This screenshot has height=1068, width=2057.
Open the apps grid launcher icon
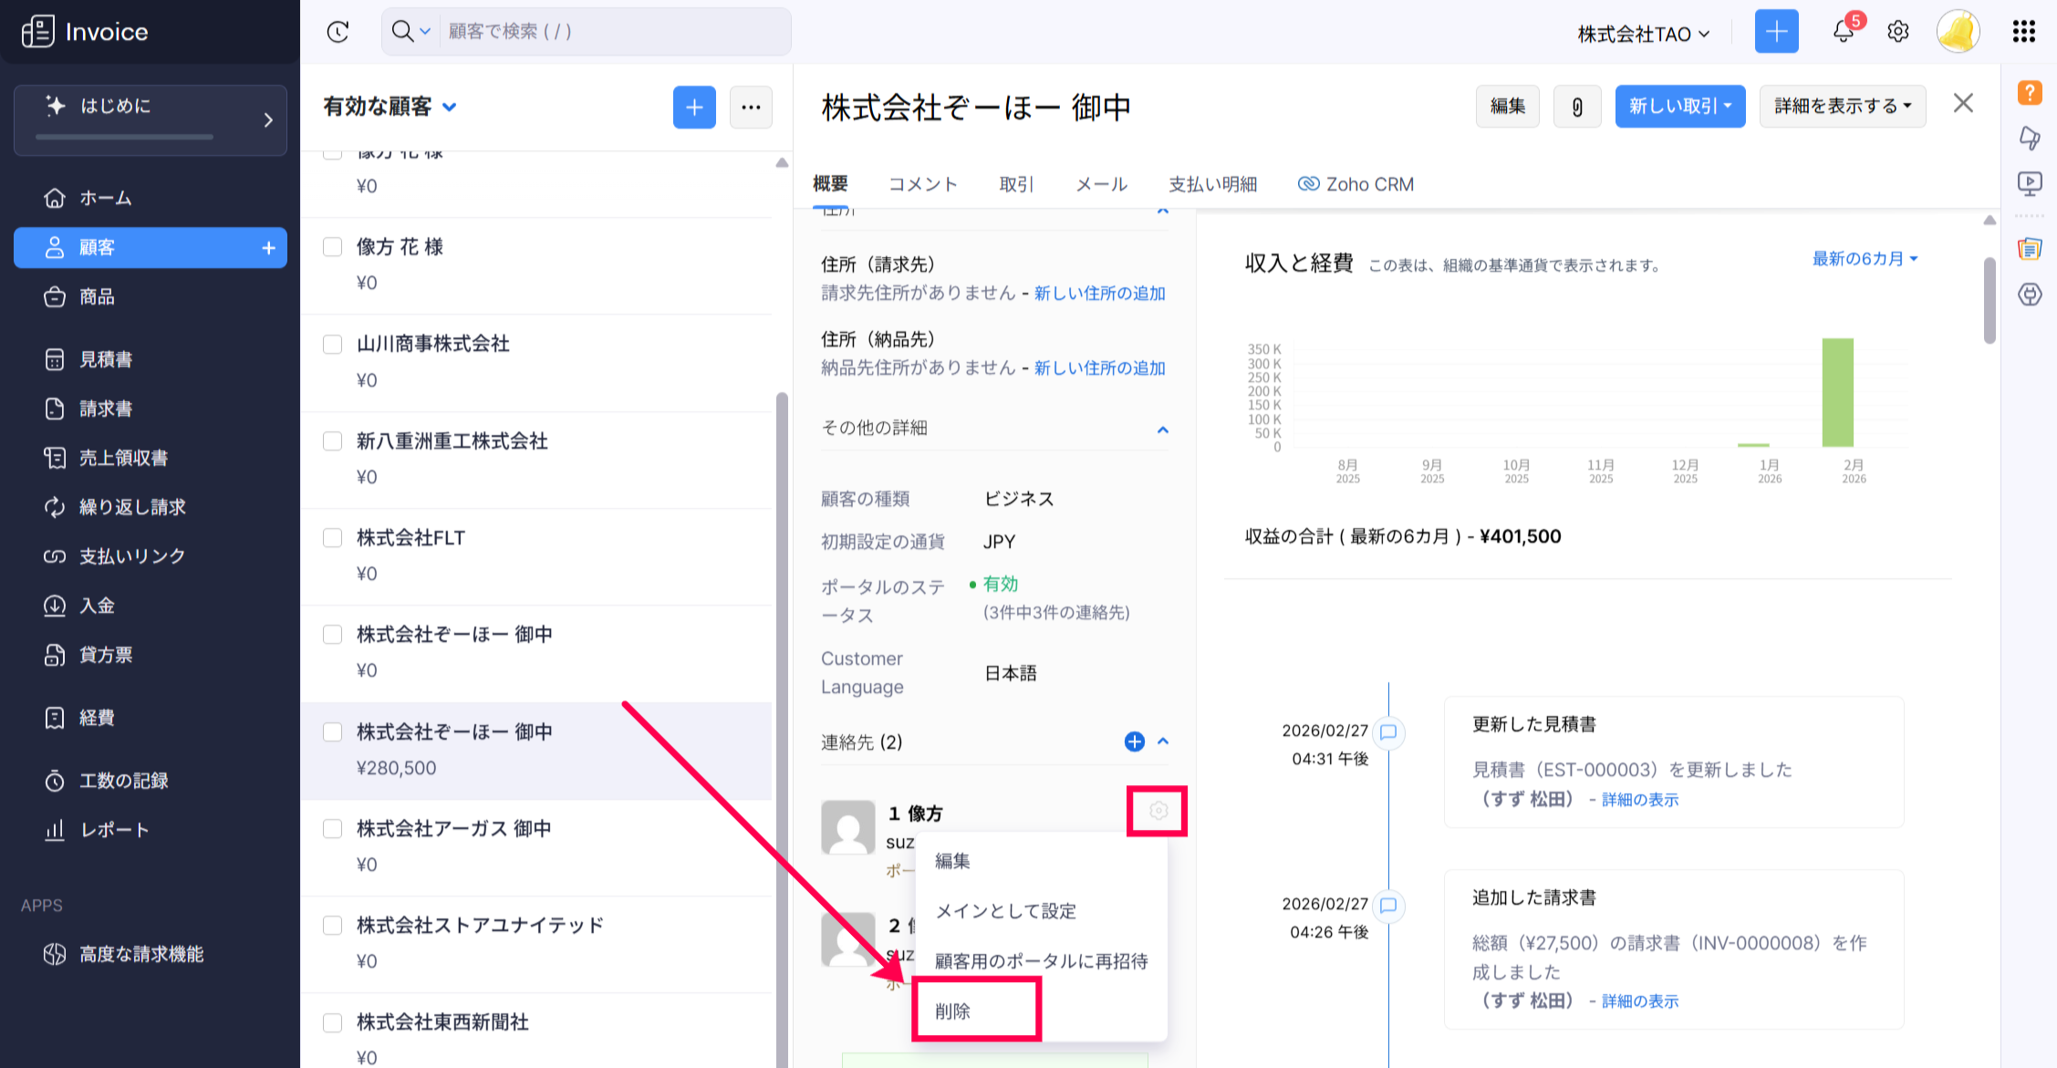(x=2024, y=32)
